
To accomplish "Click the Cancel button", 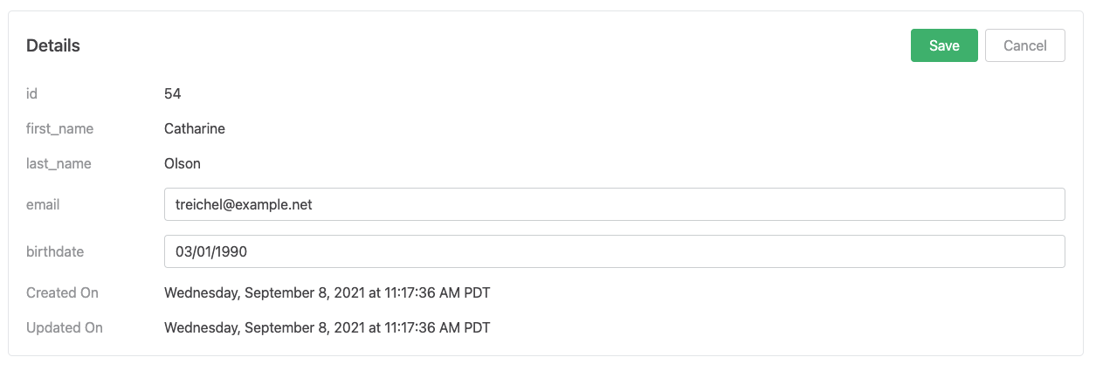I will click(x=1025, y=45).
